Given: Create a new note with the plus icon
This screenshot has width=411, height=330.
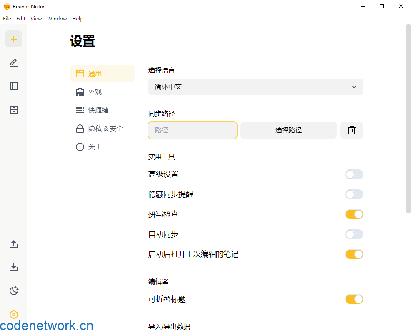Looking at the screenshot, I should click(x=14, y=39).
